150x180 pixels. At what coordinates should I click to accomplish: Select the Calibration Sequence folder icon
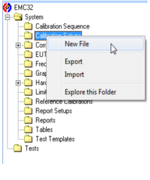28,26
